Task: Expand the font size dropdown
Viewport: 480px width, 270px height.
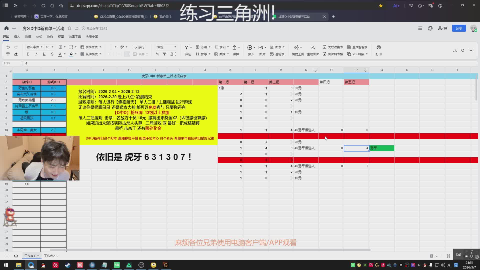Action: click(x=52, y=47)
